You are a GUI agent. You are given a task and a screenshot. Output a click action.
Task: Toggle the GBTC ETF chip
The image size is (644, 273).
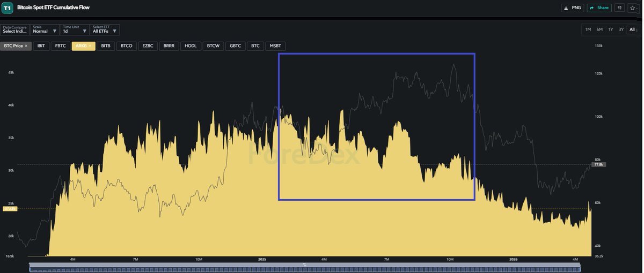click(x=235, y=46)
